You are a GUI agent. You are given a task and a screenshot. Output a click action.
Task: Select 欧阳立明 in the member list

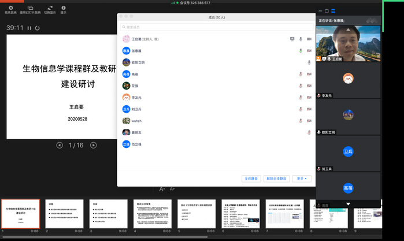(x=138, y=62)
